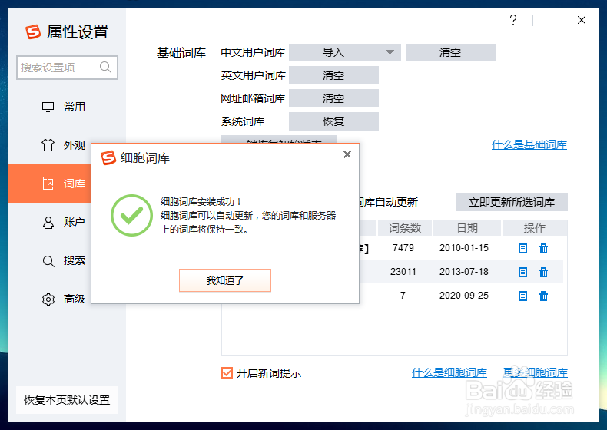Open the help question mark icon

point(513,20)
